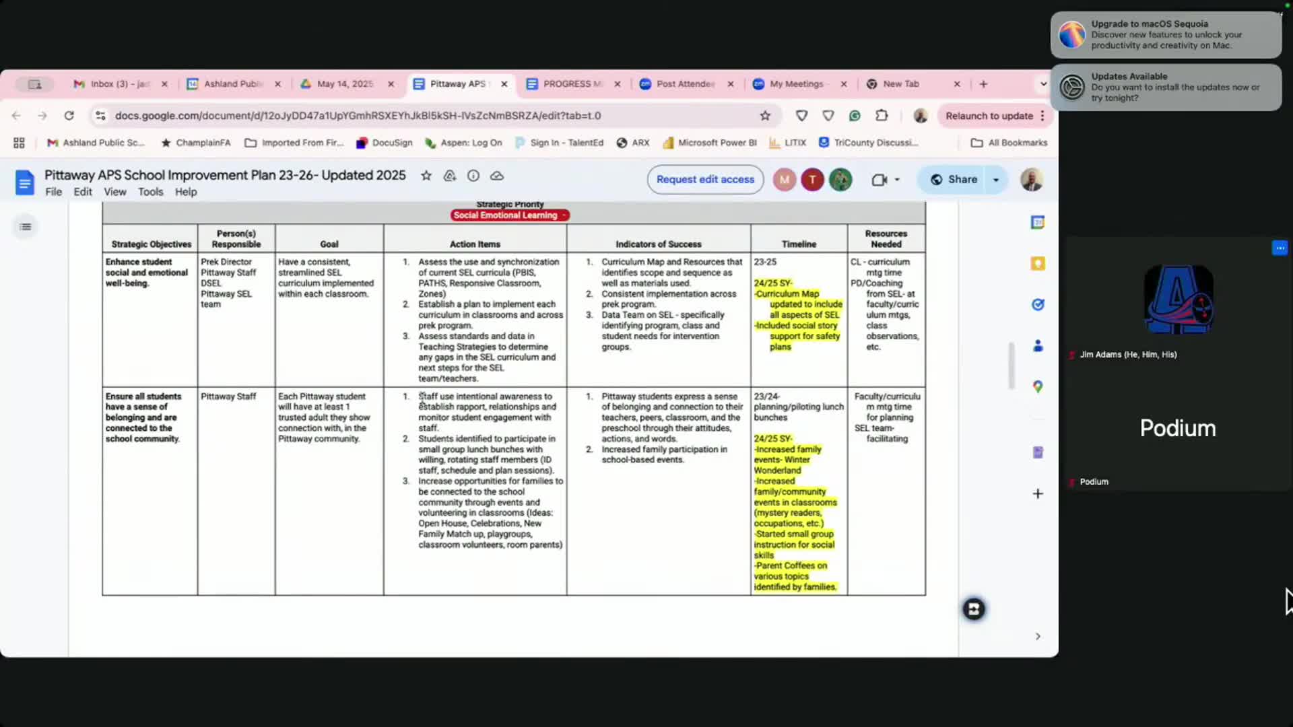The image size is (1293, 727).
Task: Open Google Tasks in the side panel
Action: coord(1038,305)
